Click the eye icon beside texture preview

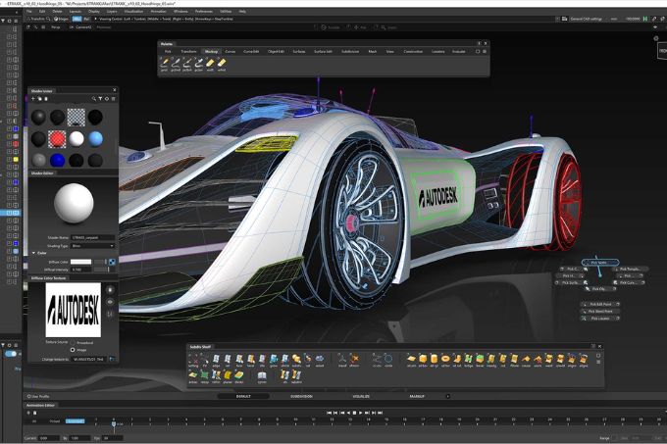tap(110, 302)
